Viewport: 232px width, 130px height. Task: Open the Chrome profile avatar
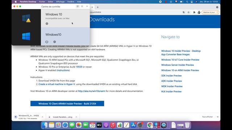click(199, 12)
